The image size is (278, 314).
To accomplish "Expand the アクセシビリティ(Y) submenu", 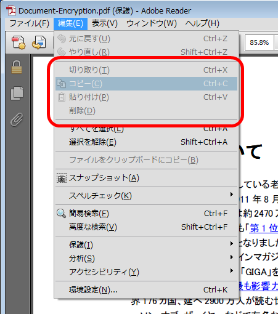I will pyautogui.click(x=146, y=272).
